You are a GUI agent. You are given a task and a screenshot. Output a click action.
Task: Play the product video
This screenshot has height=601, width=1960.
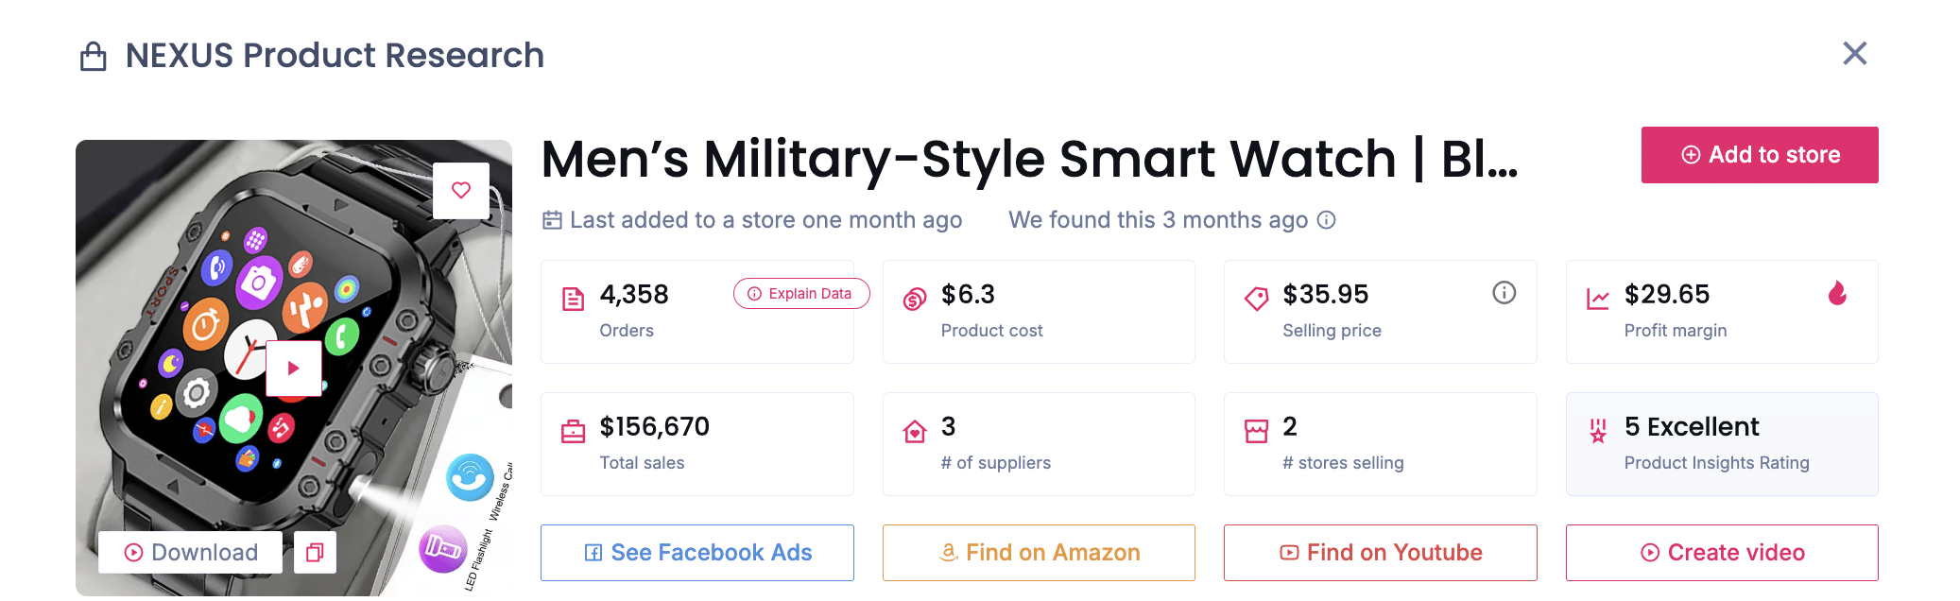coord(294,368)
